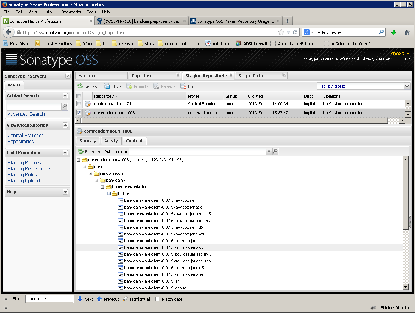Click the Find text field
The height and width of the screenshot is (313, 415).
pos(49,299)
